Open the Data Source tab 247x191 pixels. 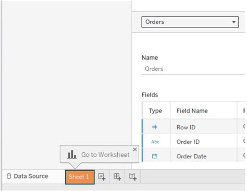click(x=28, y=176)
